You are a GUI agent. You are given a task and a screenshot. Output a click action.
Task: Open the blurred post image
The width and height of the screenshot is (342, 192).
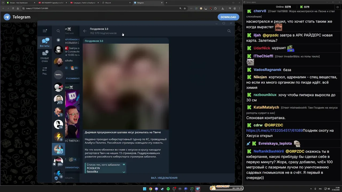tap(126, 86)
